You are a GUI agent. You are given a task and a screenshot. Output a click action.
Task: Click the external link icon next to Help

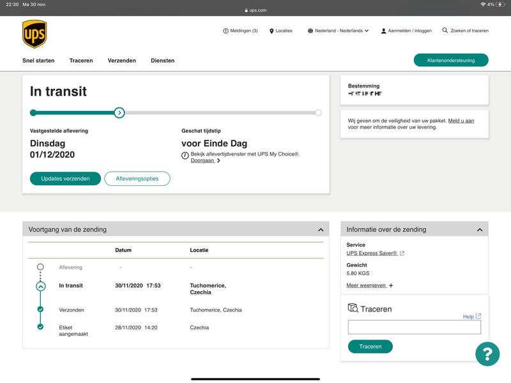pos(478,316)
